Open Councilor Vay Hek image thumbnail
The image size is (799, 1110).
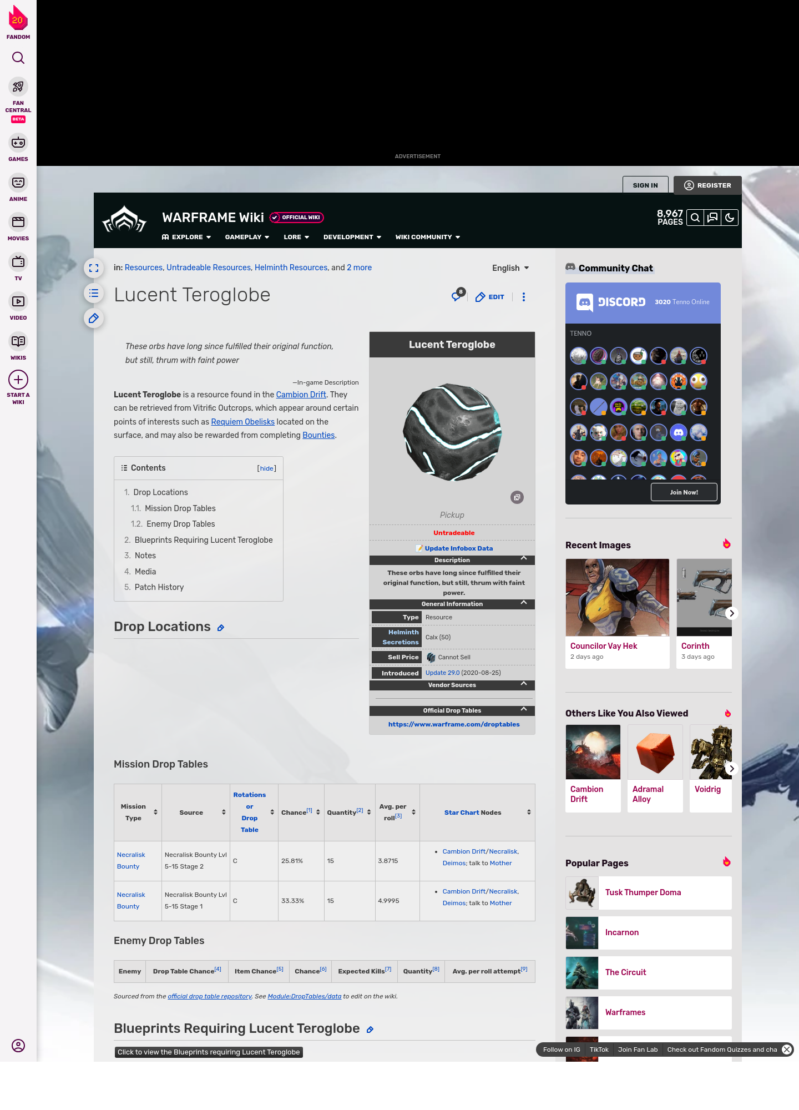[x=618, y=597]
